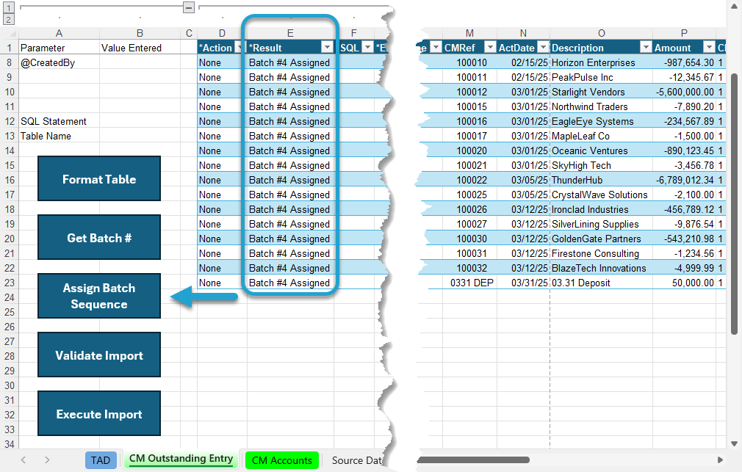Select the Parameter header cell
Image resolution: width=742 pixels, height=472 pixels.
click(60, 48)
